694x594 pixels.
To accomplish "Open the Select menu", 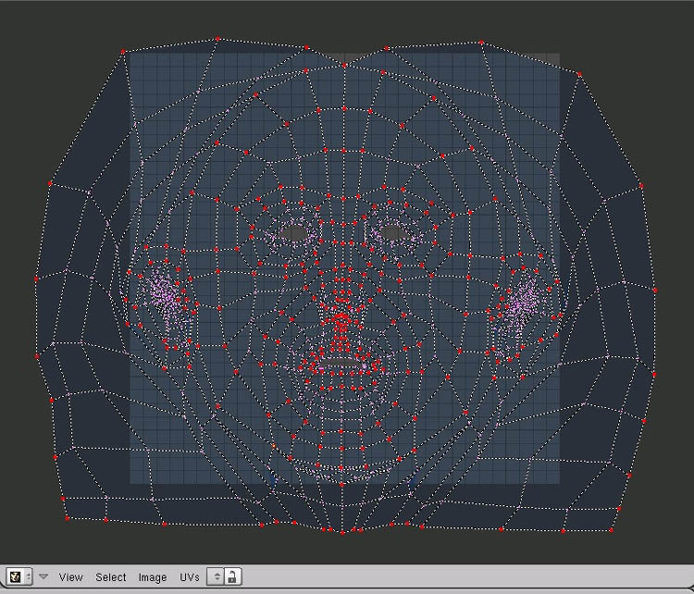I will [x=111, y=577].
